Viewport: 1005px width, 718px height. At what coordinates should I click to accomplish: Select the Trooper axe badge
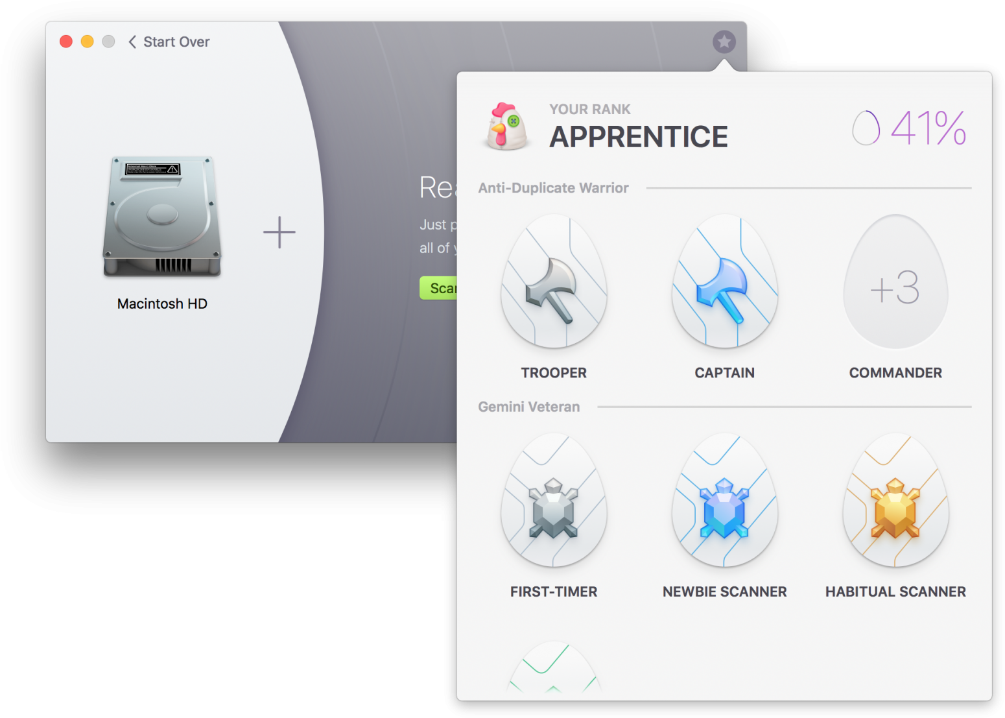[554, 281]
